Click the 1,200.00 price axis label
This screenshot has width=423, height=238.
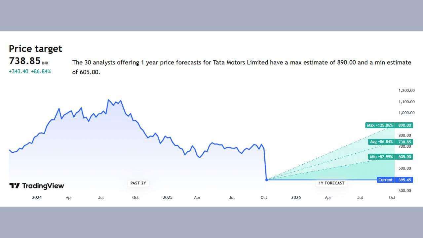pyautogui.click(x=406, y=91)
